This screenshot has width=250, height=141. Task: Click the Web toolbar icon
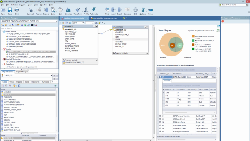coord(136,11)
